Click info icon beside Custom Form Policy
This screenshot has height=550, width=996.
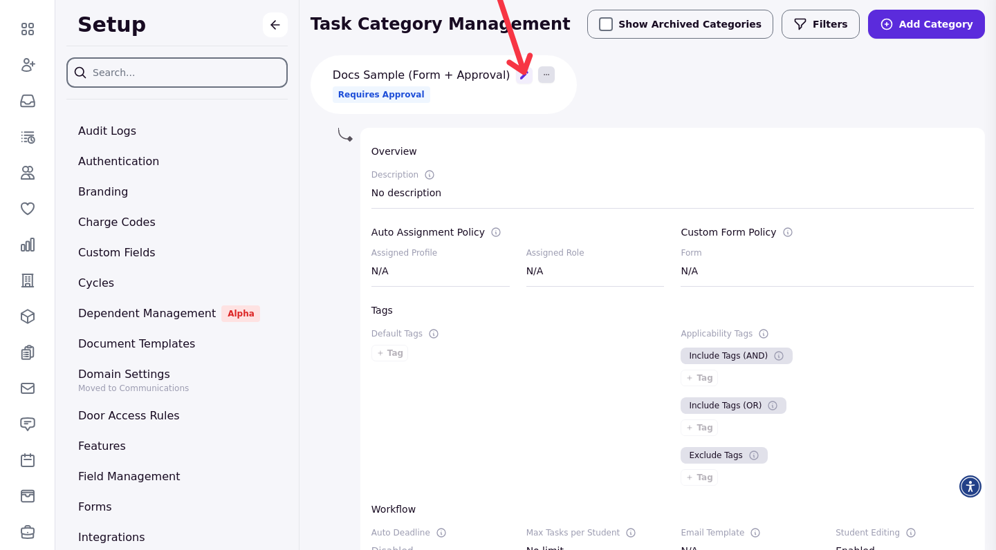(788, 232)
